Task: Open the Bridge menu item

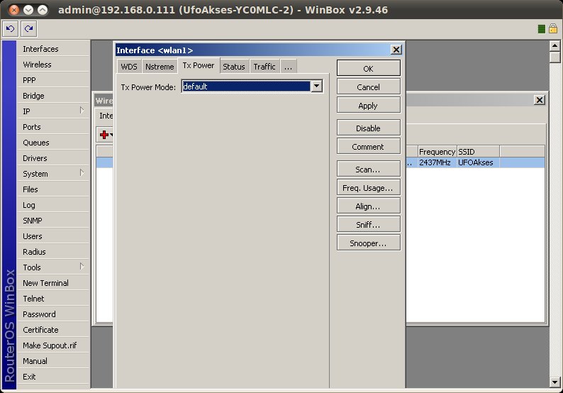Action: [53, 96]
